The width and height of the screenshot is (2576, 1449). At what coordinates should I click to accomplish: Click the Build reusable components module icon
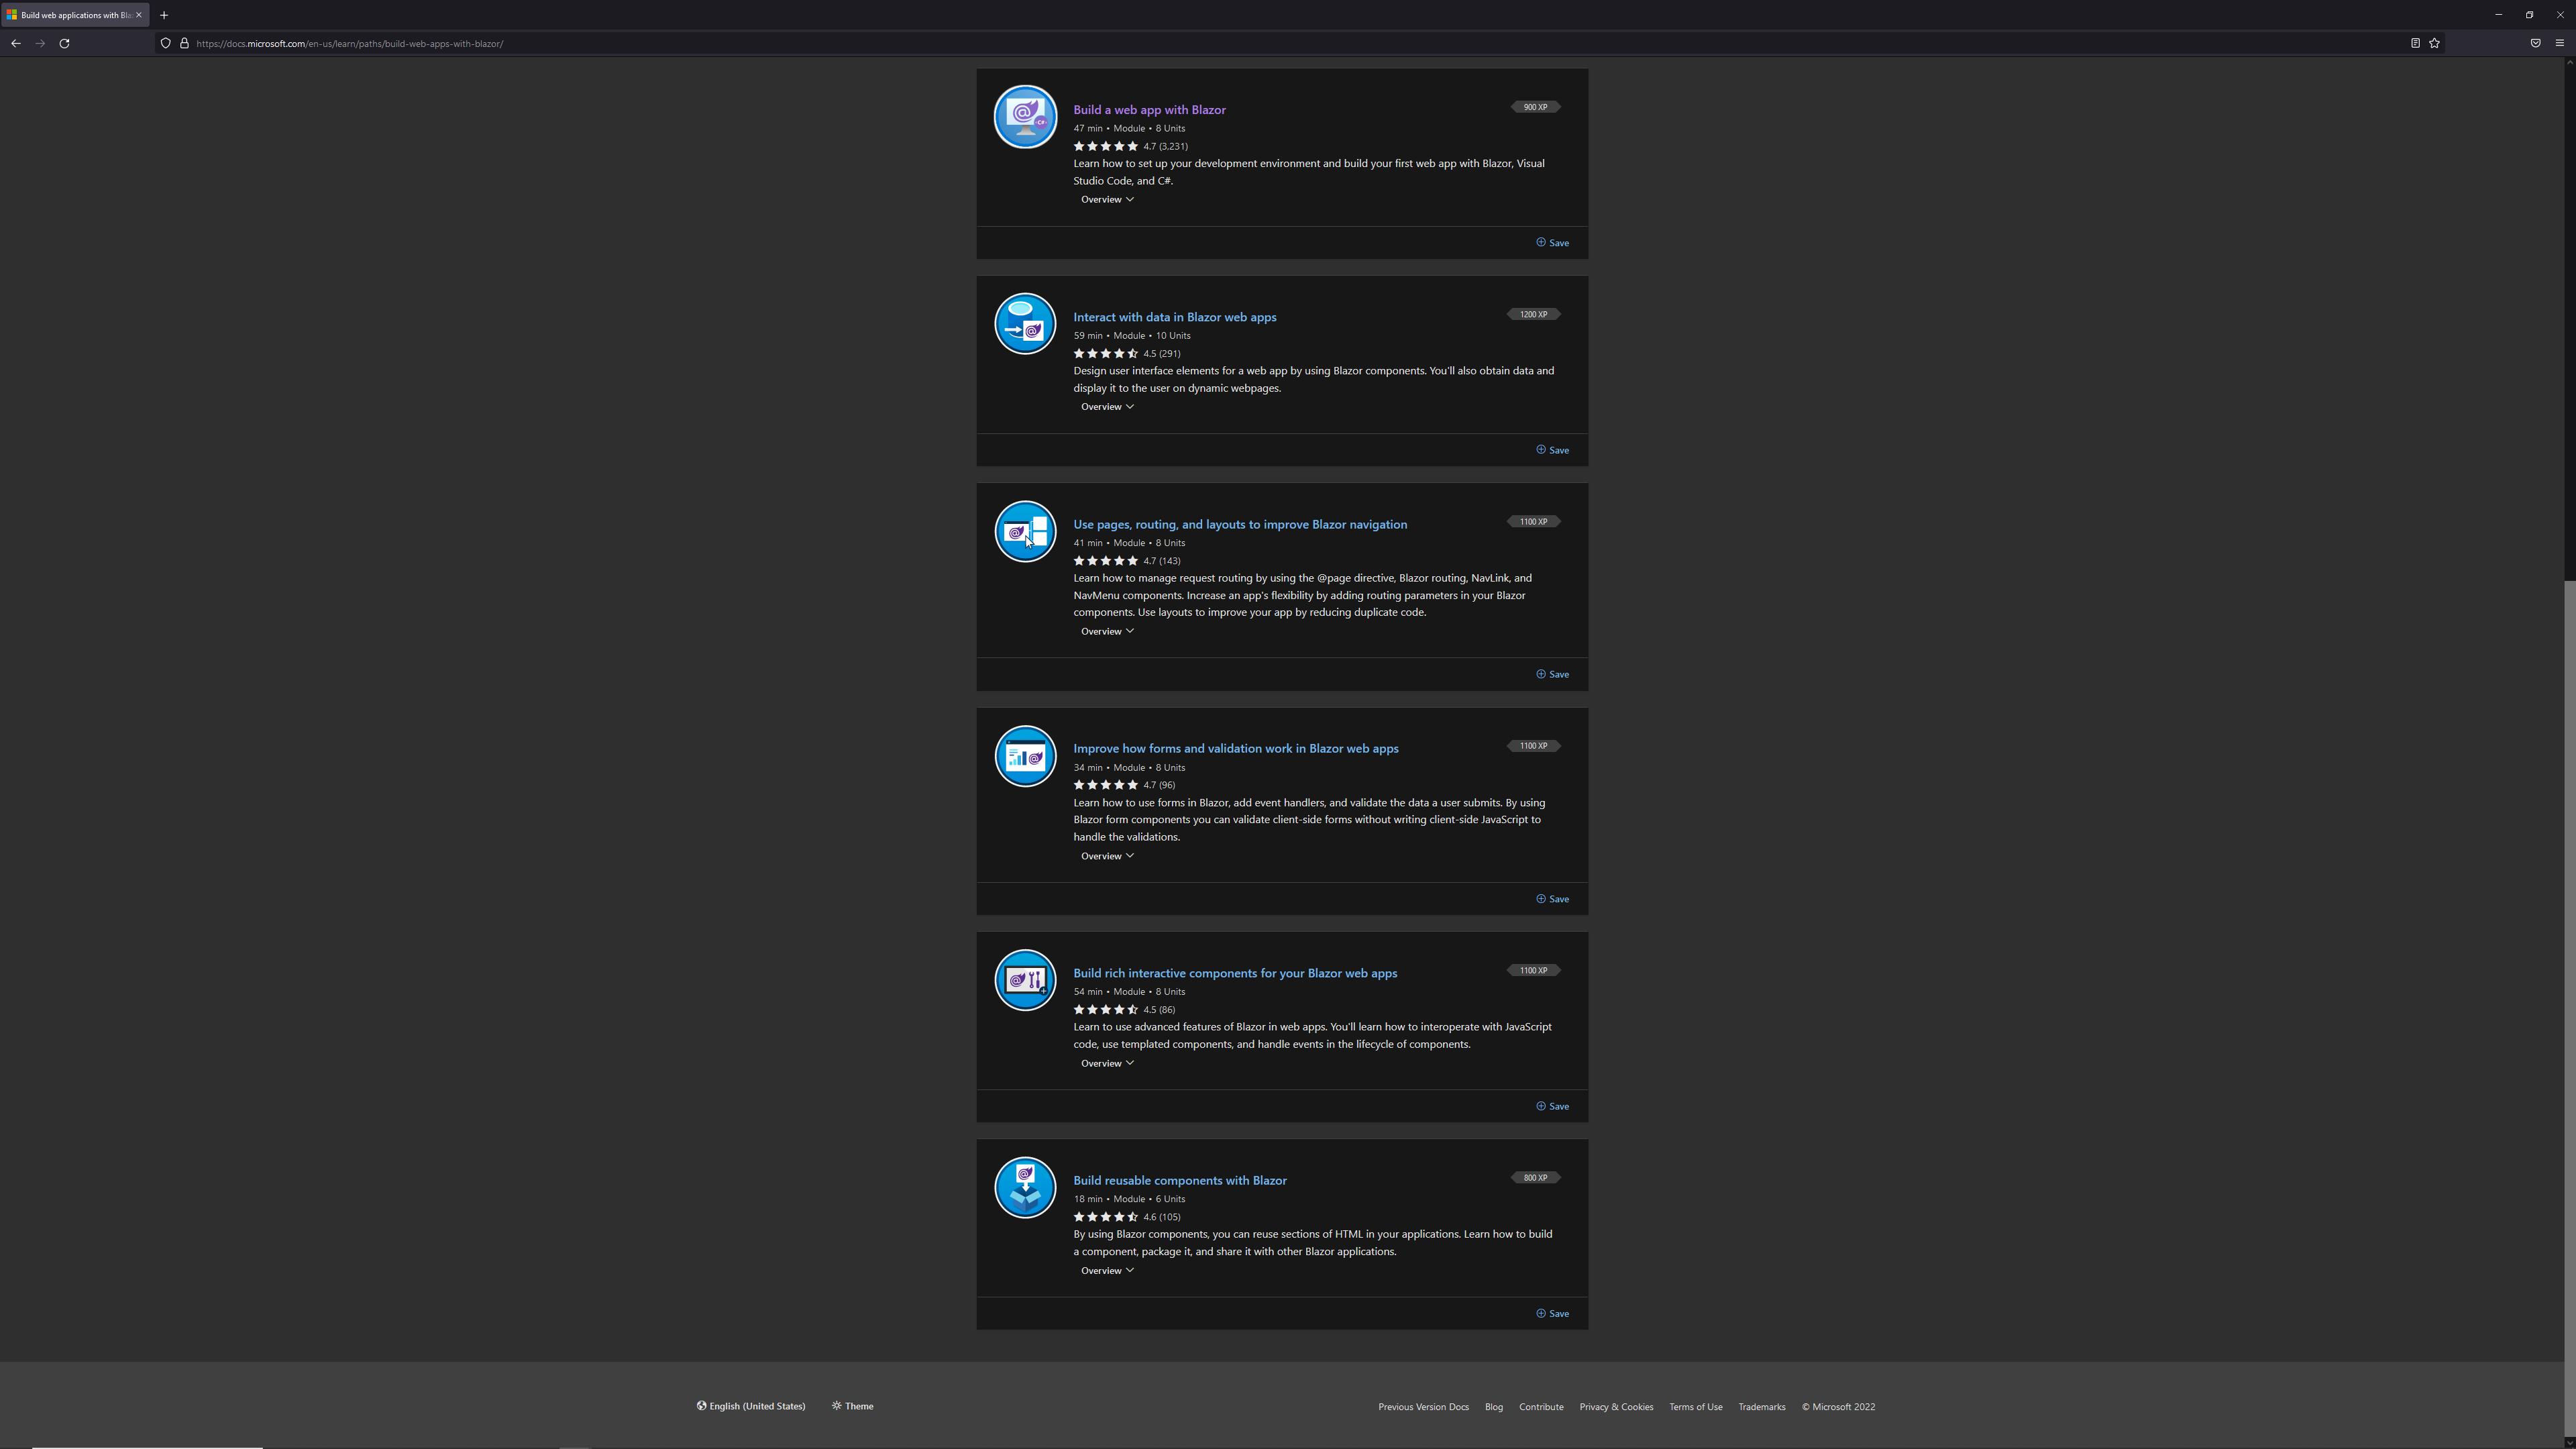tap(1025, 1187)
